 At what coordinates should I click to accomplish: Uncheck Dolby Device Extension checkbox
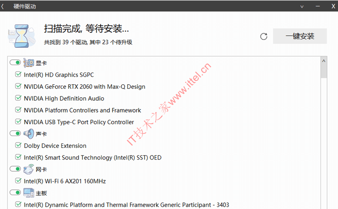pos(18,146)
